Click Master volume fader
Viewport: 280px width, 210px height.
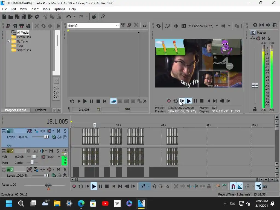pyautogui.click(x=255, y=85)
